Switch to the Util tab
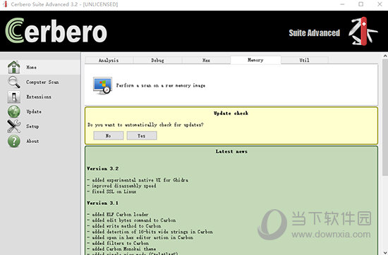This screenshot has height=255, width=388. tap(305, 61)
